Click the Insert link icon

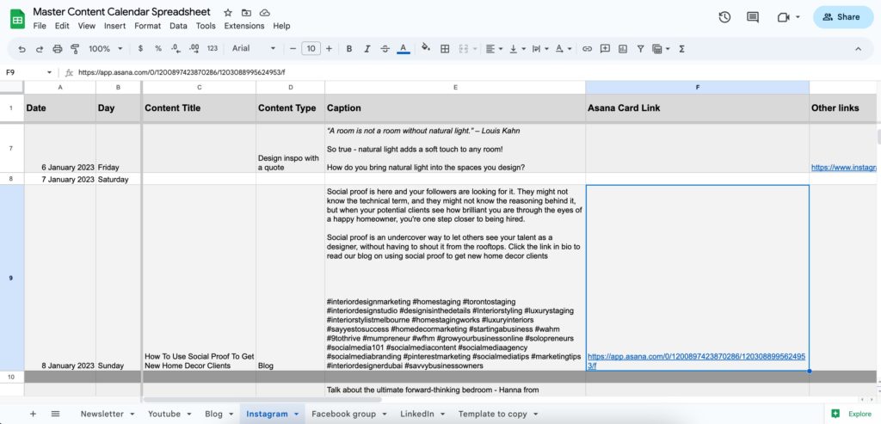pyautogui.click(x=587, y=49)
